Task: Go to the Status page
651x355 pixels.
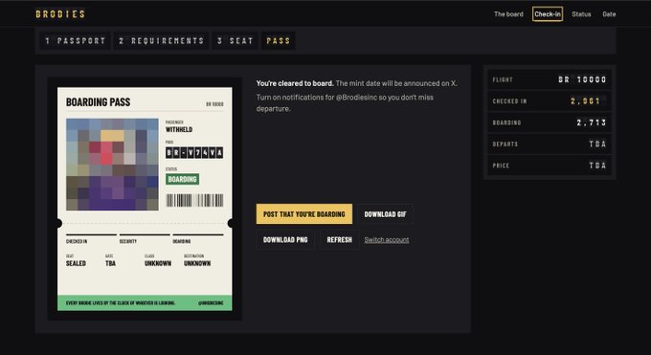Action: click(581, 14)
